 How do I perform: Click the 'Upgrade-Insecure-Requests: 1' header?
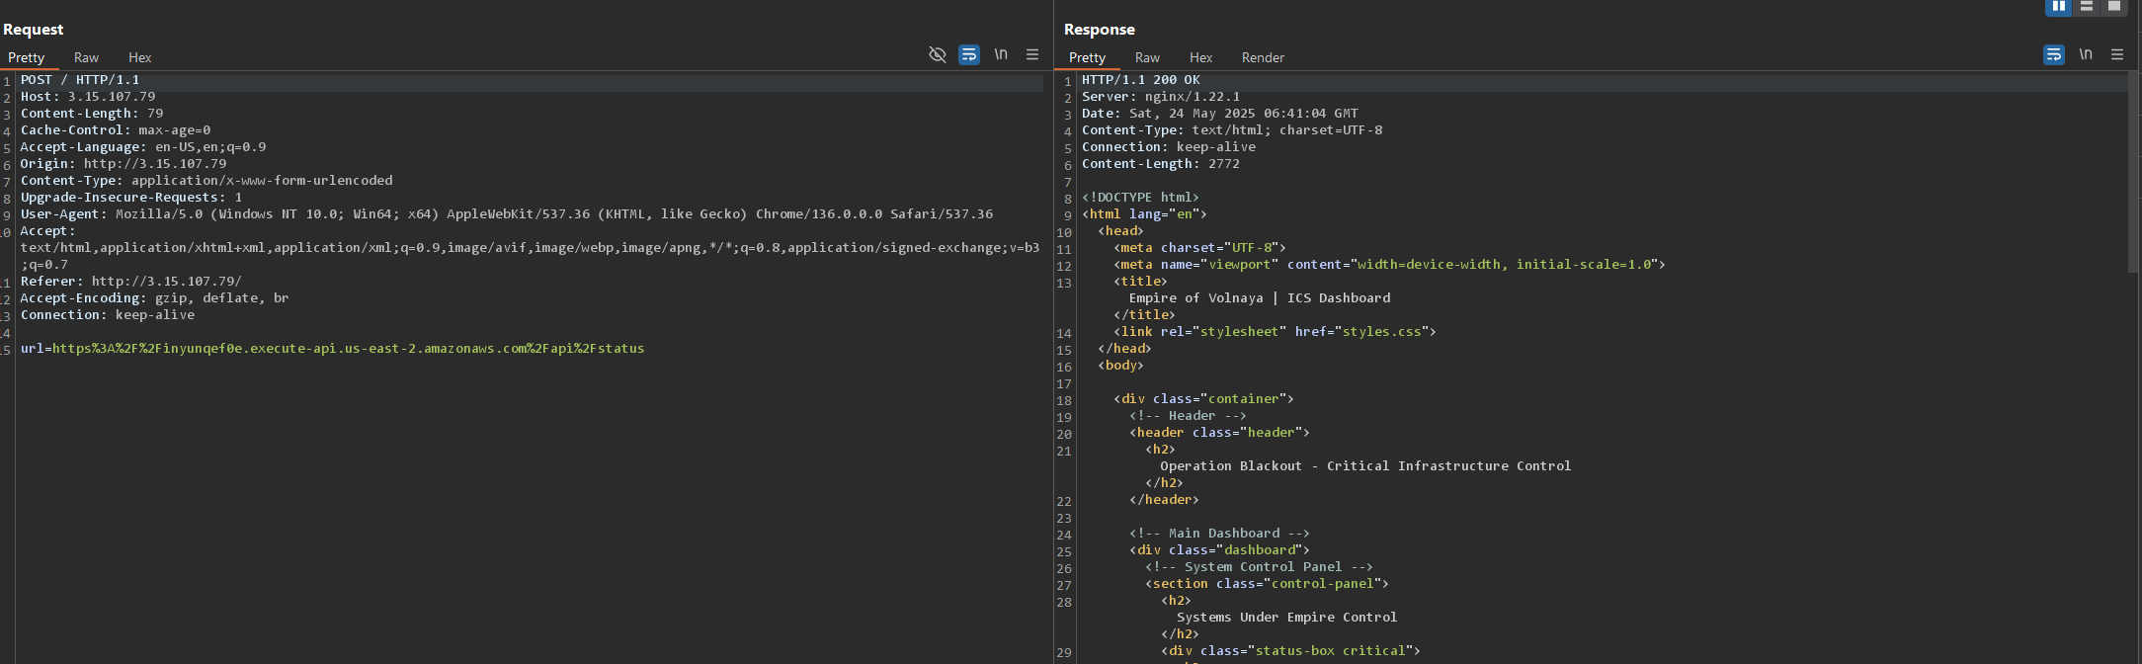coord(131,198)
